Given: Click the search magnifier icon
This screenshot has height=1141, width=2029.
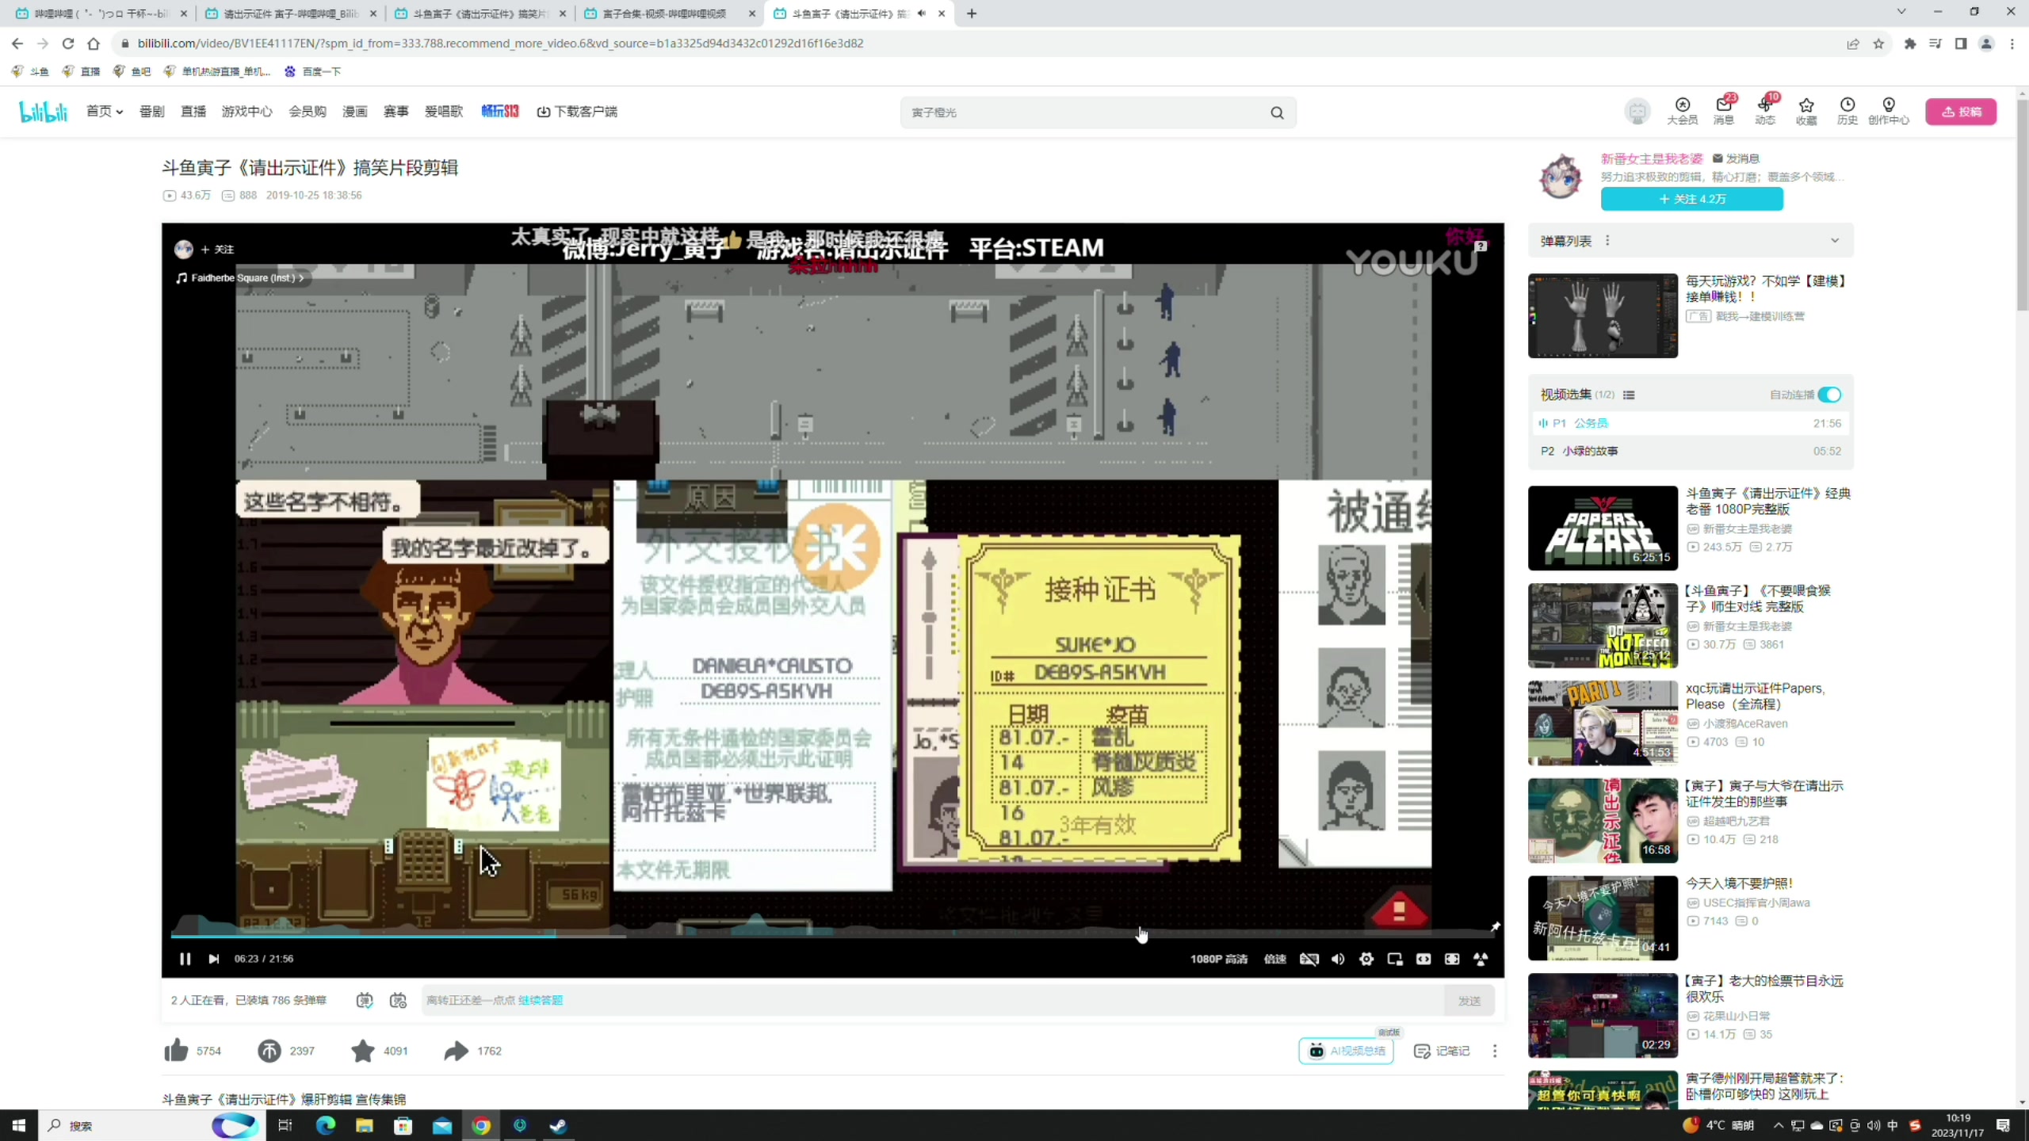Looking at the screenshot, I should 1277,113.
